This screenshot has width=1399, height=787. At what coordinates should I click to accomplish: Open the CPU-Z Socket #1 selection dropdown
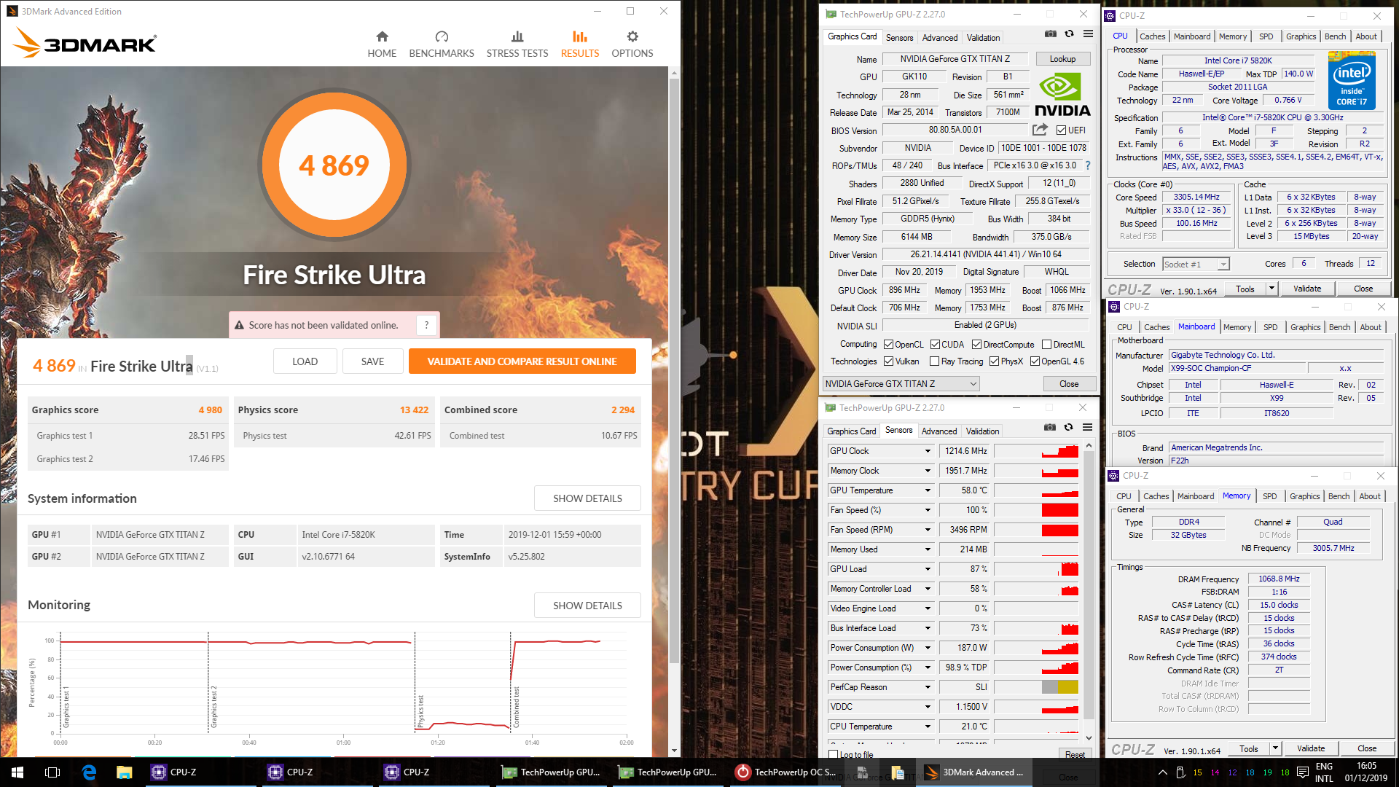[1196, 264]
